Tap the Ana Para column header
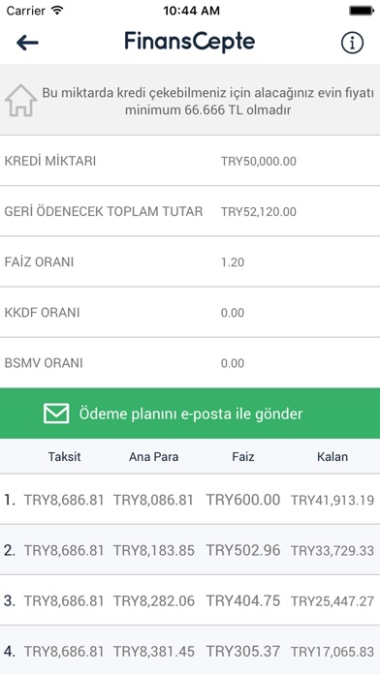 click(153, 456)
